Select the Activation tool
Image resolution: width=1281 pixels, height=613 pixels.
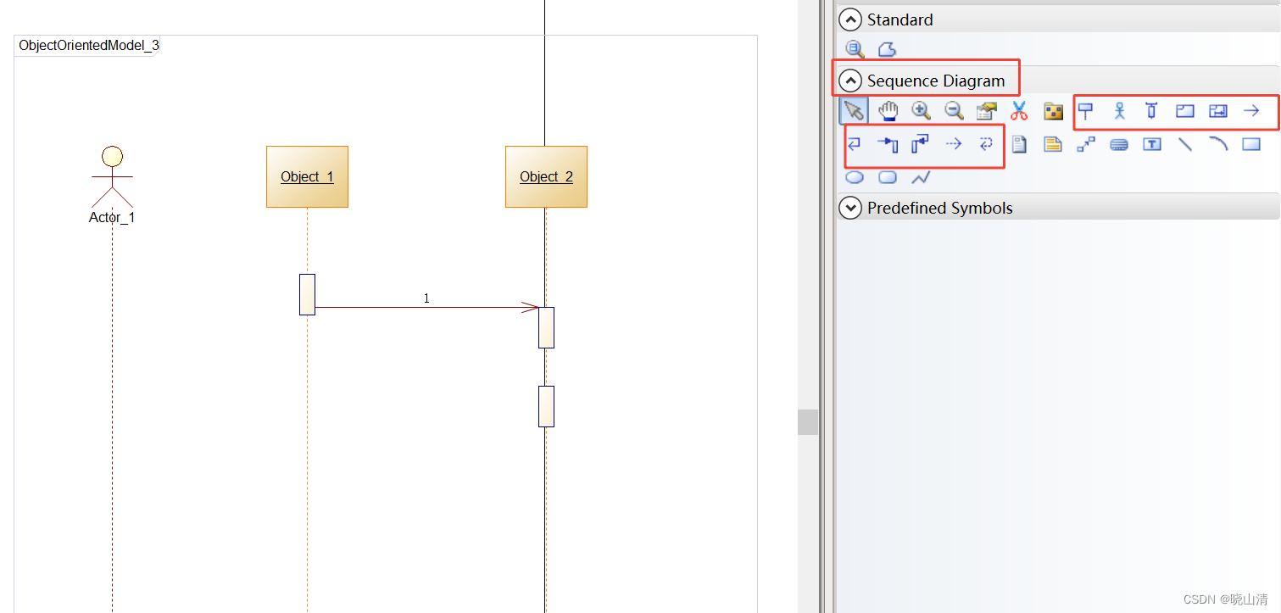click(1151, 110)
